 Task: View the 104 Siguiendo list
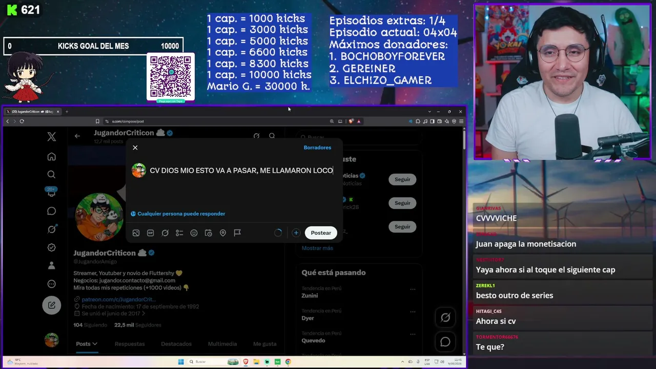pos(90,325)
